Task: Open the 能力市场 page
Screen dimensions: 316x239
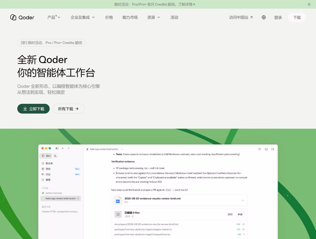Action: click(130, 17)
